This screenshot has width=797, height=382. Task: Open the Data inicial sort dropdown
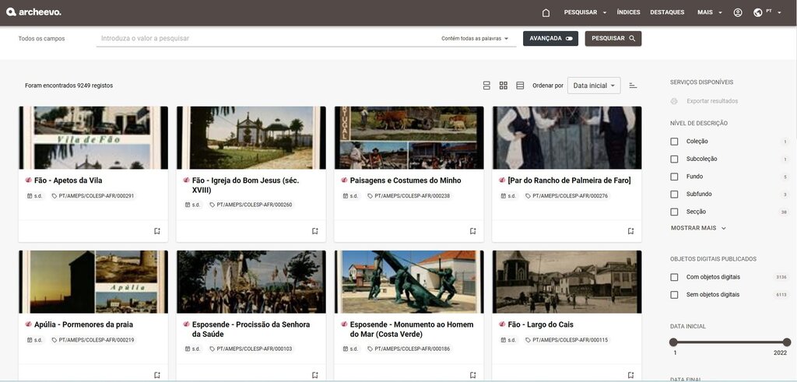pos(594,86)
